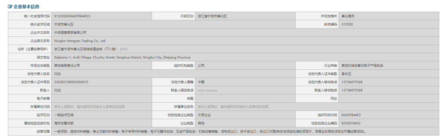Select the 检验检疫企业类型 field showing 外贸企业
The width and height of the screenshot is (443, 139).
245,115
